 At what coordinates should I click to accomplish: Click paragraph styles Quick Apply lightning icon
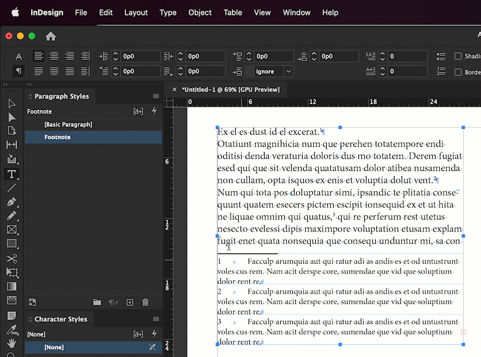pyautogui.click(x=154, y=111)
